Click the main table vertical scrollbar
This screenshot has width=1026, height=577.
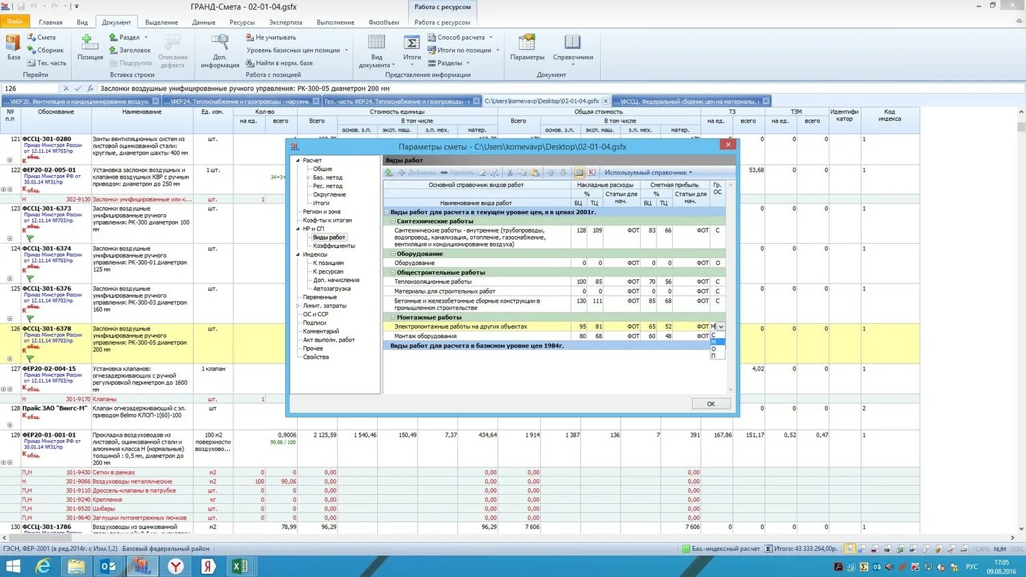tap(1021, 322)
